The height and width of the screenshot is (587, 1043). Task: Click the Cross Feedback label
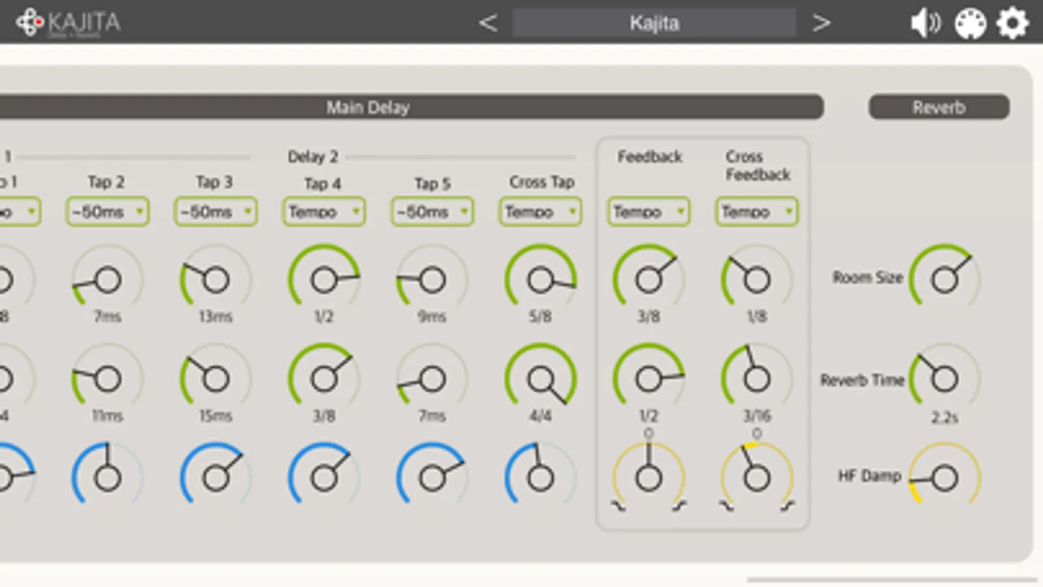(757, 166)
